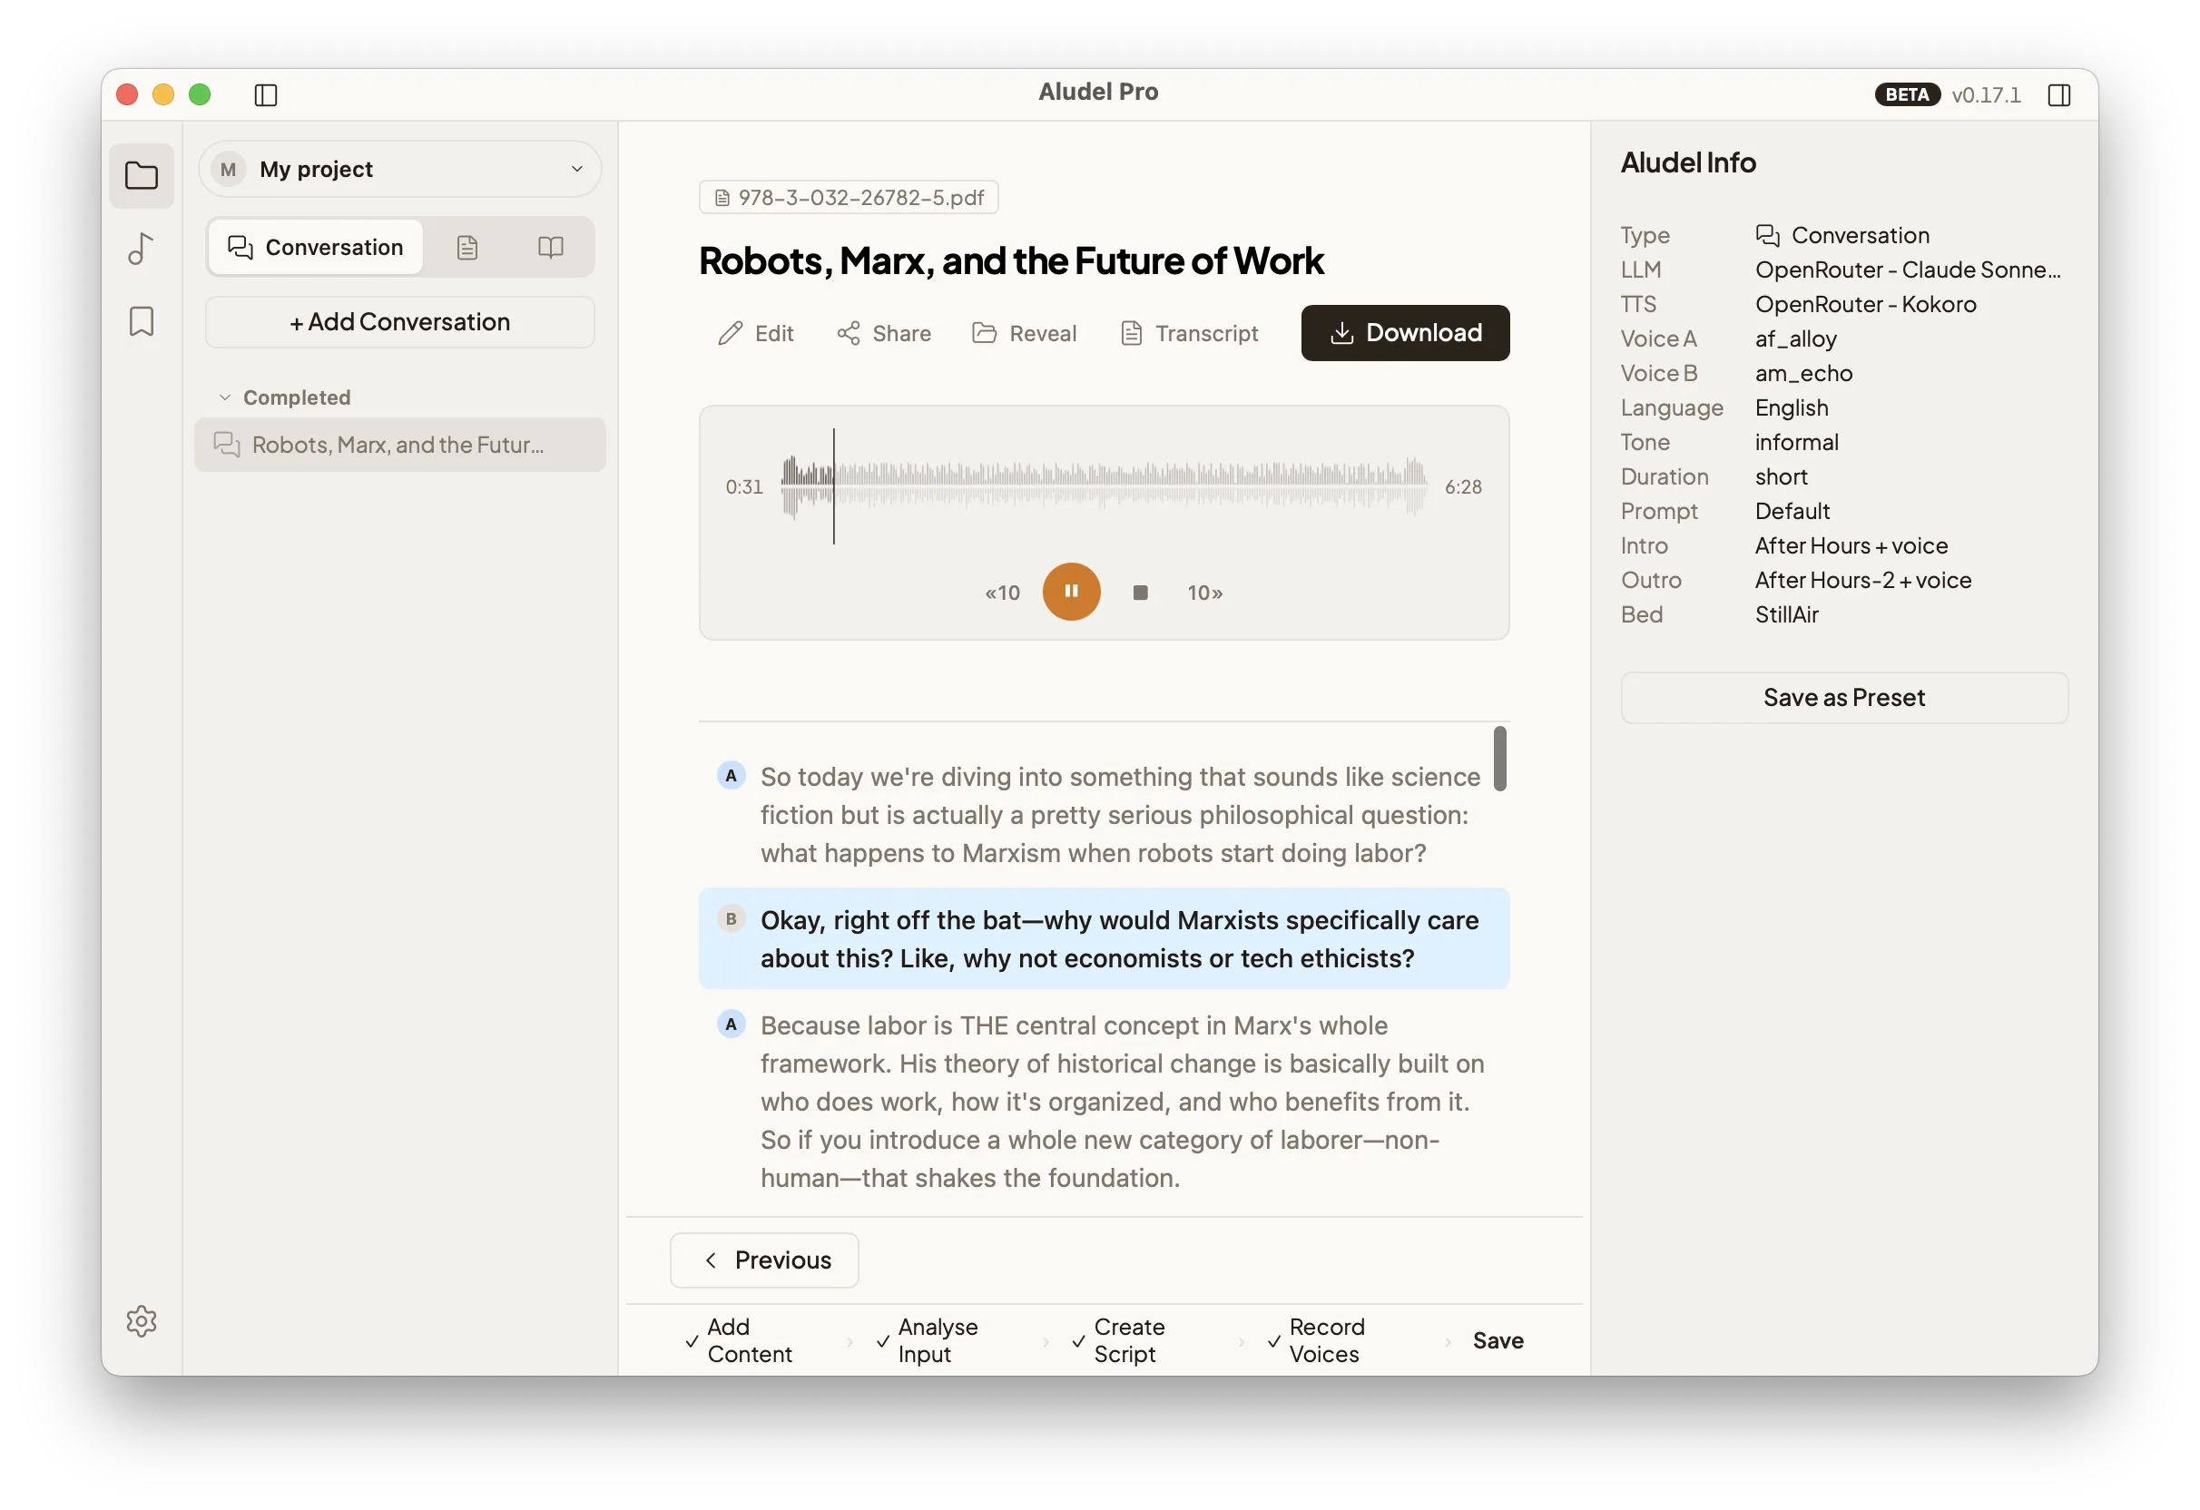Screen dimensions: 2200x1510
Task: Seek within the audio waveform
Action: pos(1104,486)
